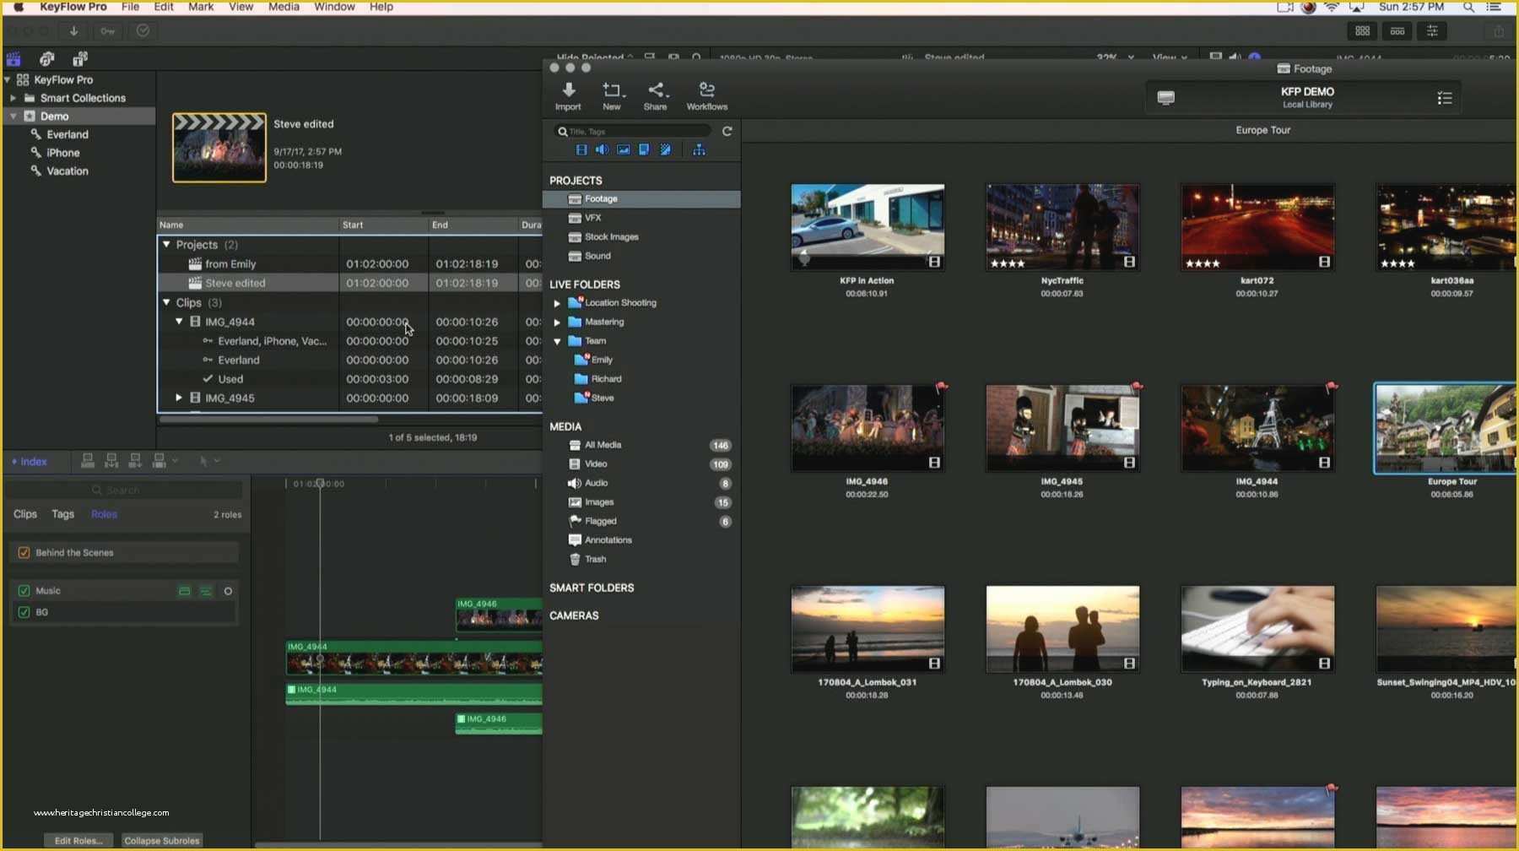
Task: Open the photos and audio sidebar
Action: coord(47,59)
